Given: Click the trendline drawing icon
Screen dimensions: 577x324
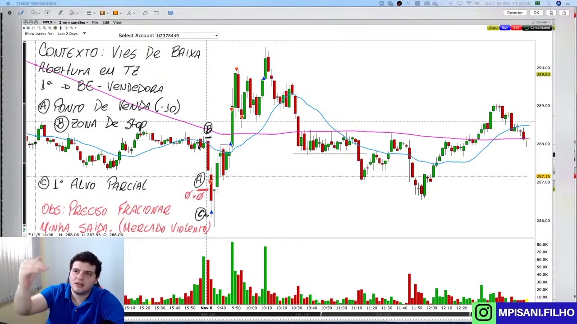Looking at the screenshot, I should [39, 28].
